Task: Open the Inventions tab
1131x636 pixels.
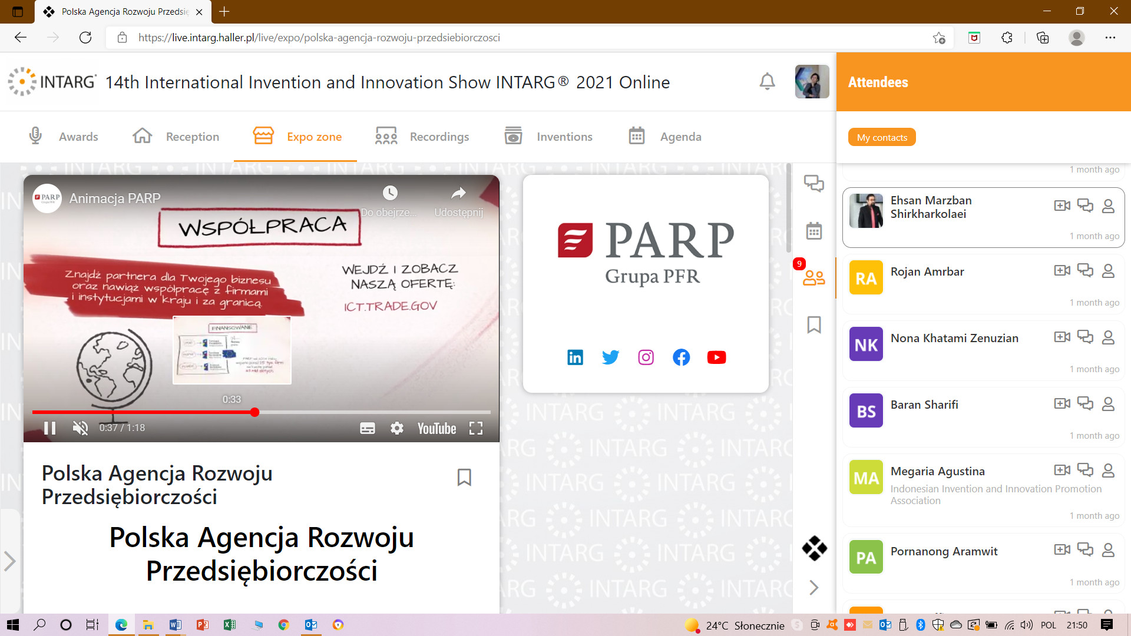Action: coord(548,137)
